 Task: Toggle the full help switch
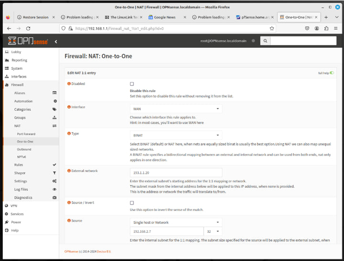[x=332, y=73]
